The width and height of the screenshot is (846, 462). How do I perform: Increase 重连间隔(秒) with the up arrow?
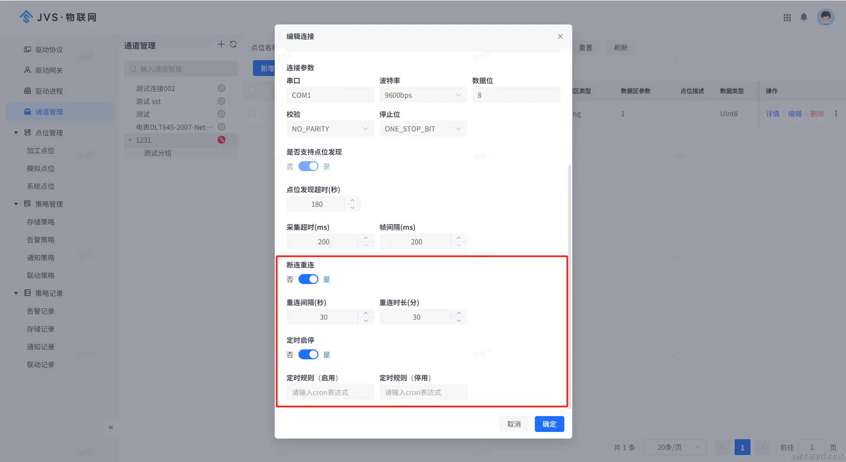click(x=366, y=313)
